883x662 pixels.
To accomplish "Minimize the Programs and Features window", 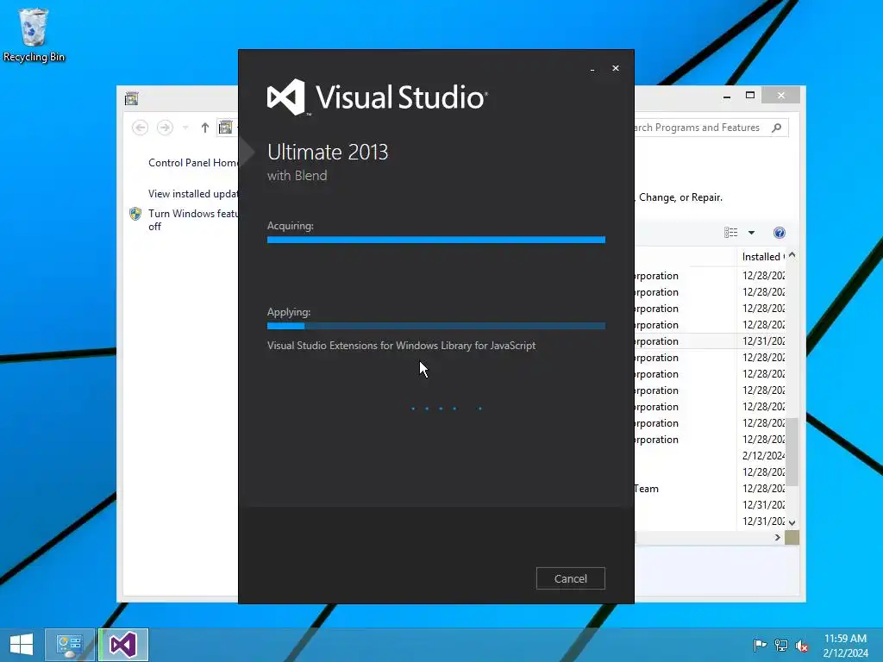I will (x=727, y=97).
